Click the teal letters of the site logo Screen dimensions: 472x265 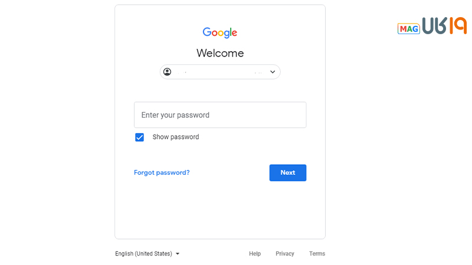(435, 26)
